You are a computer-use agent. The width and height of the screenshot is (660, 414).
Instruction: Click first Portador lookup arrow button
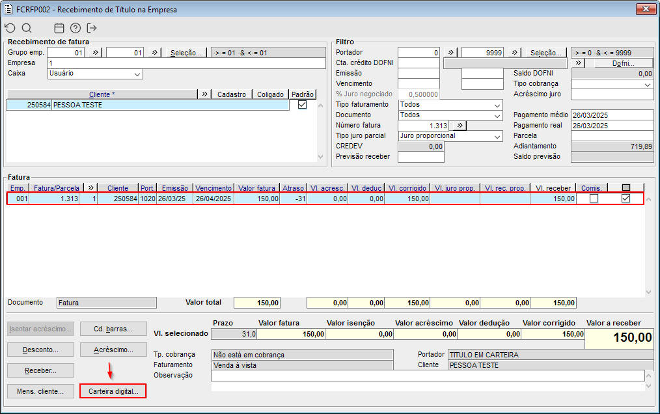451,53
